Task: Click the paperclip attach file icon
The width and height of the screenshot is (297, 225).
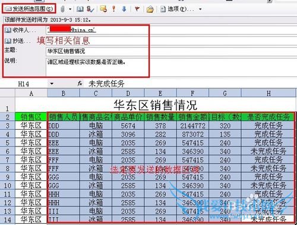Action: [x=62, y=9]
